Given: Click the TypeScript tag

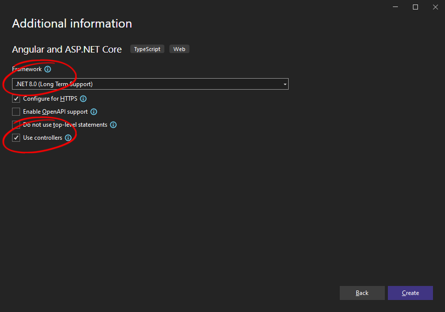Looking at the screenshot, I should tap(147, 49).
